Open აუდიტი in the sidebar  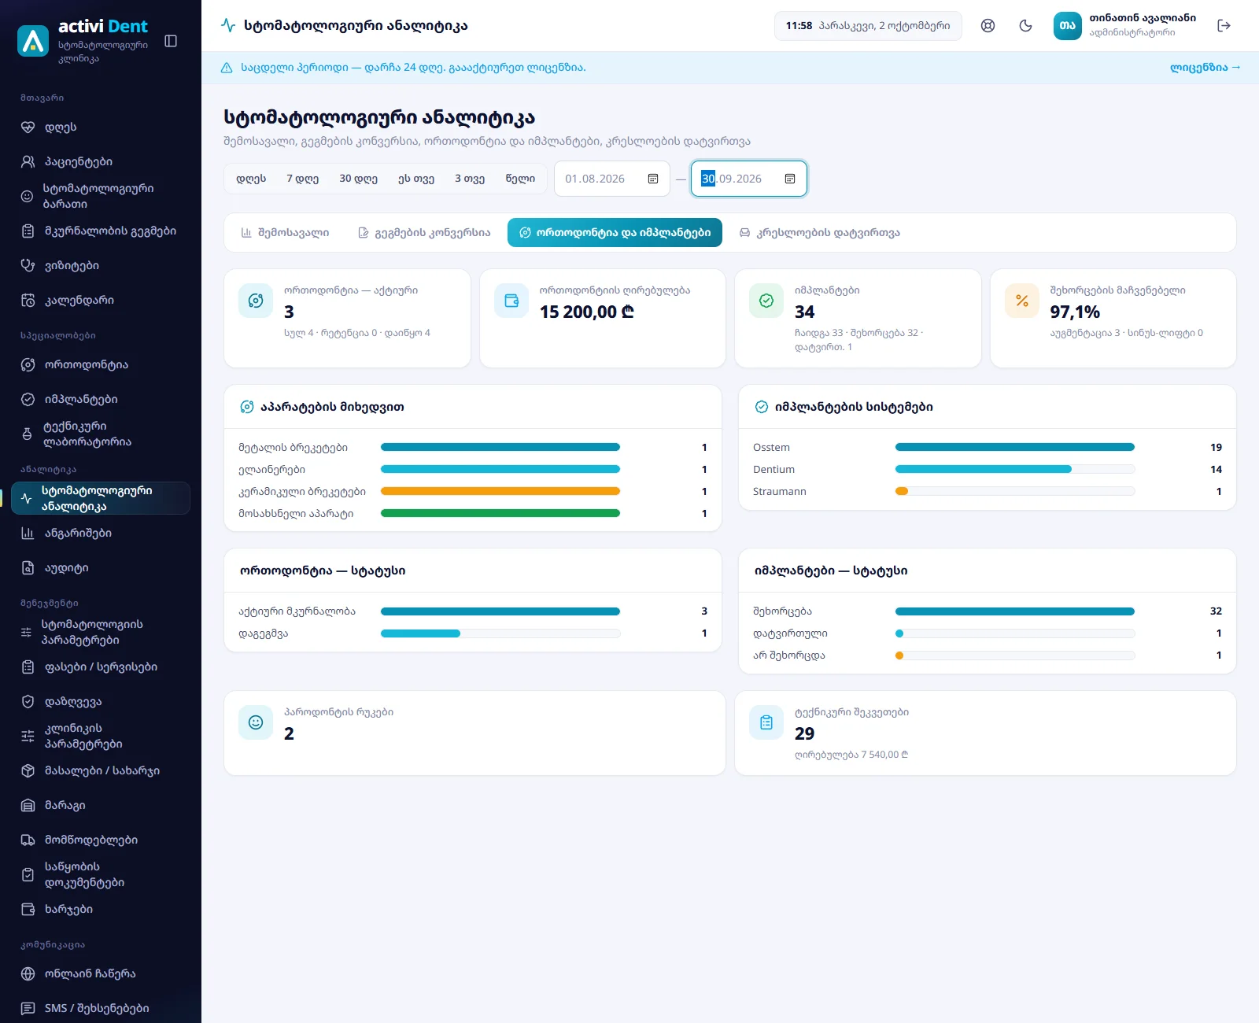click(101, 567)
